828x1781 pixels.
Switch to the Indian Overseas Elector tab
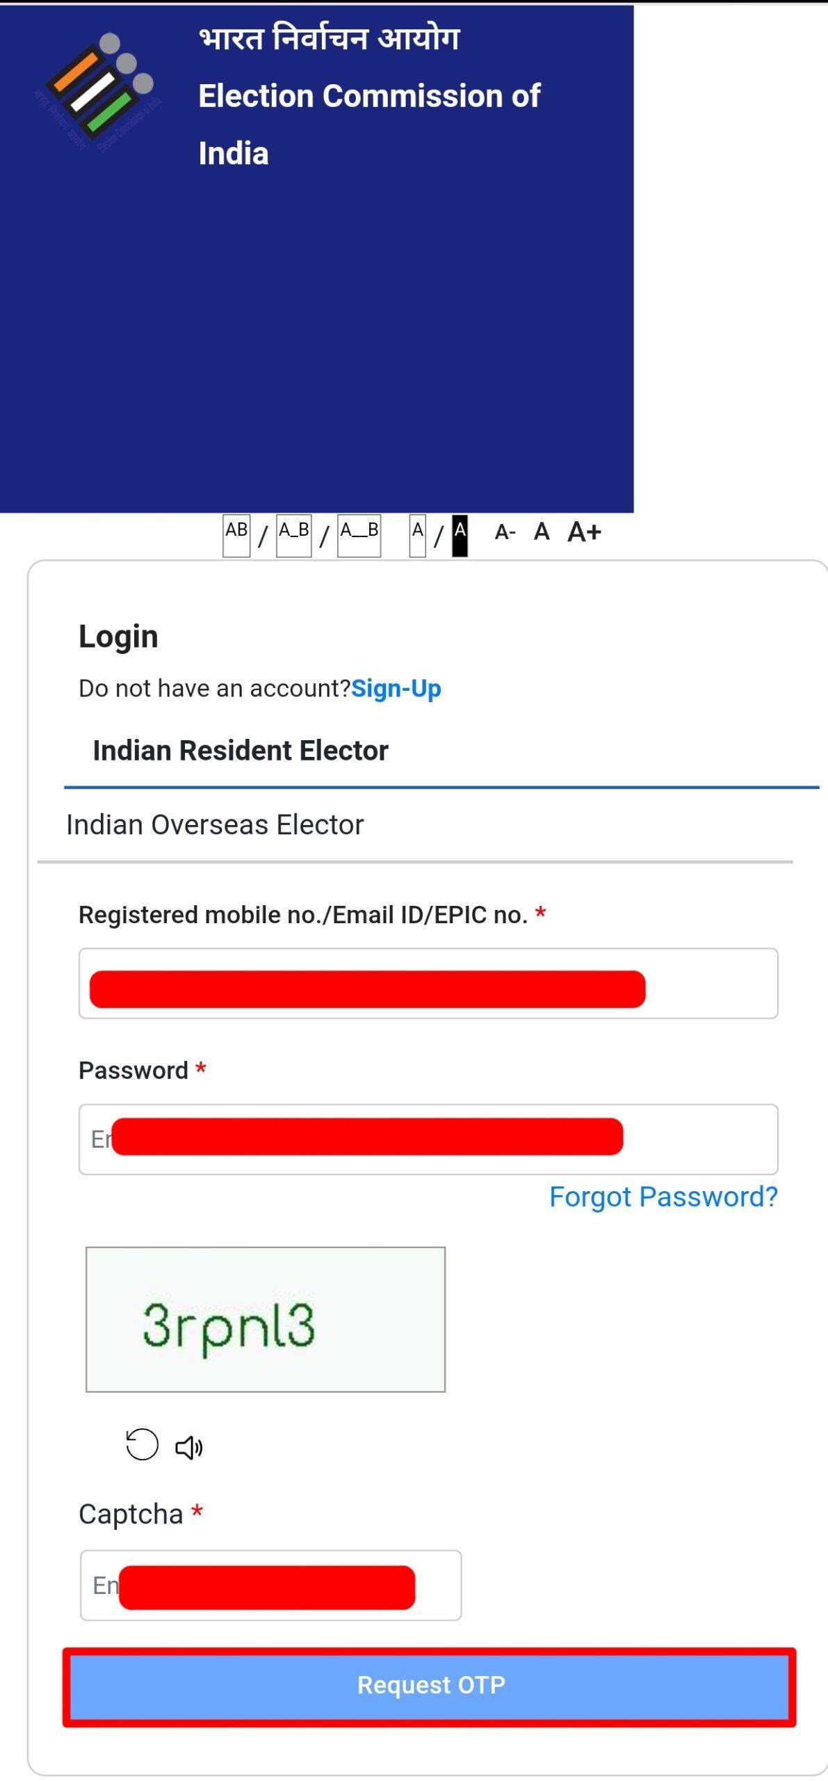click(x=215, y=824)
